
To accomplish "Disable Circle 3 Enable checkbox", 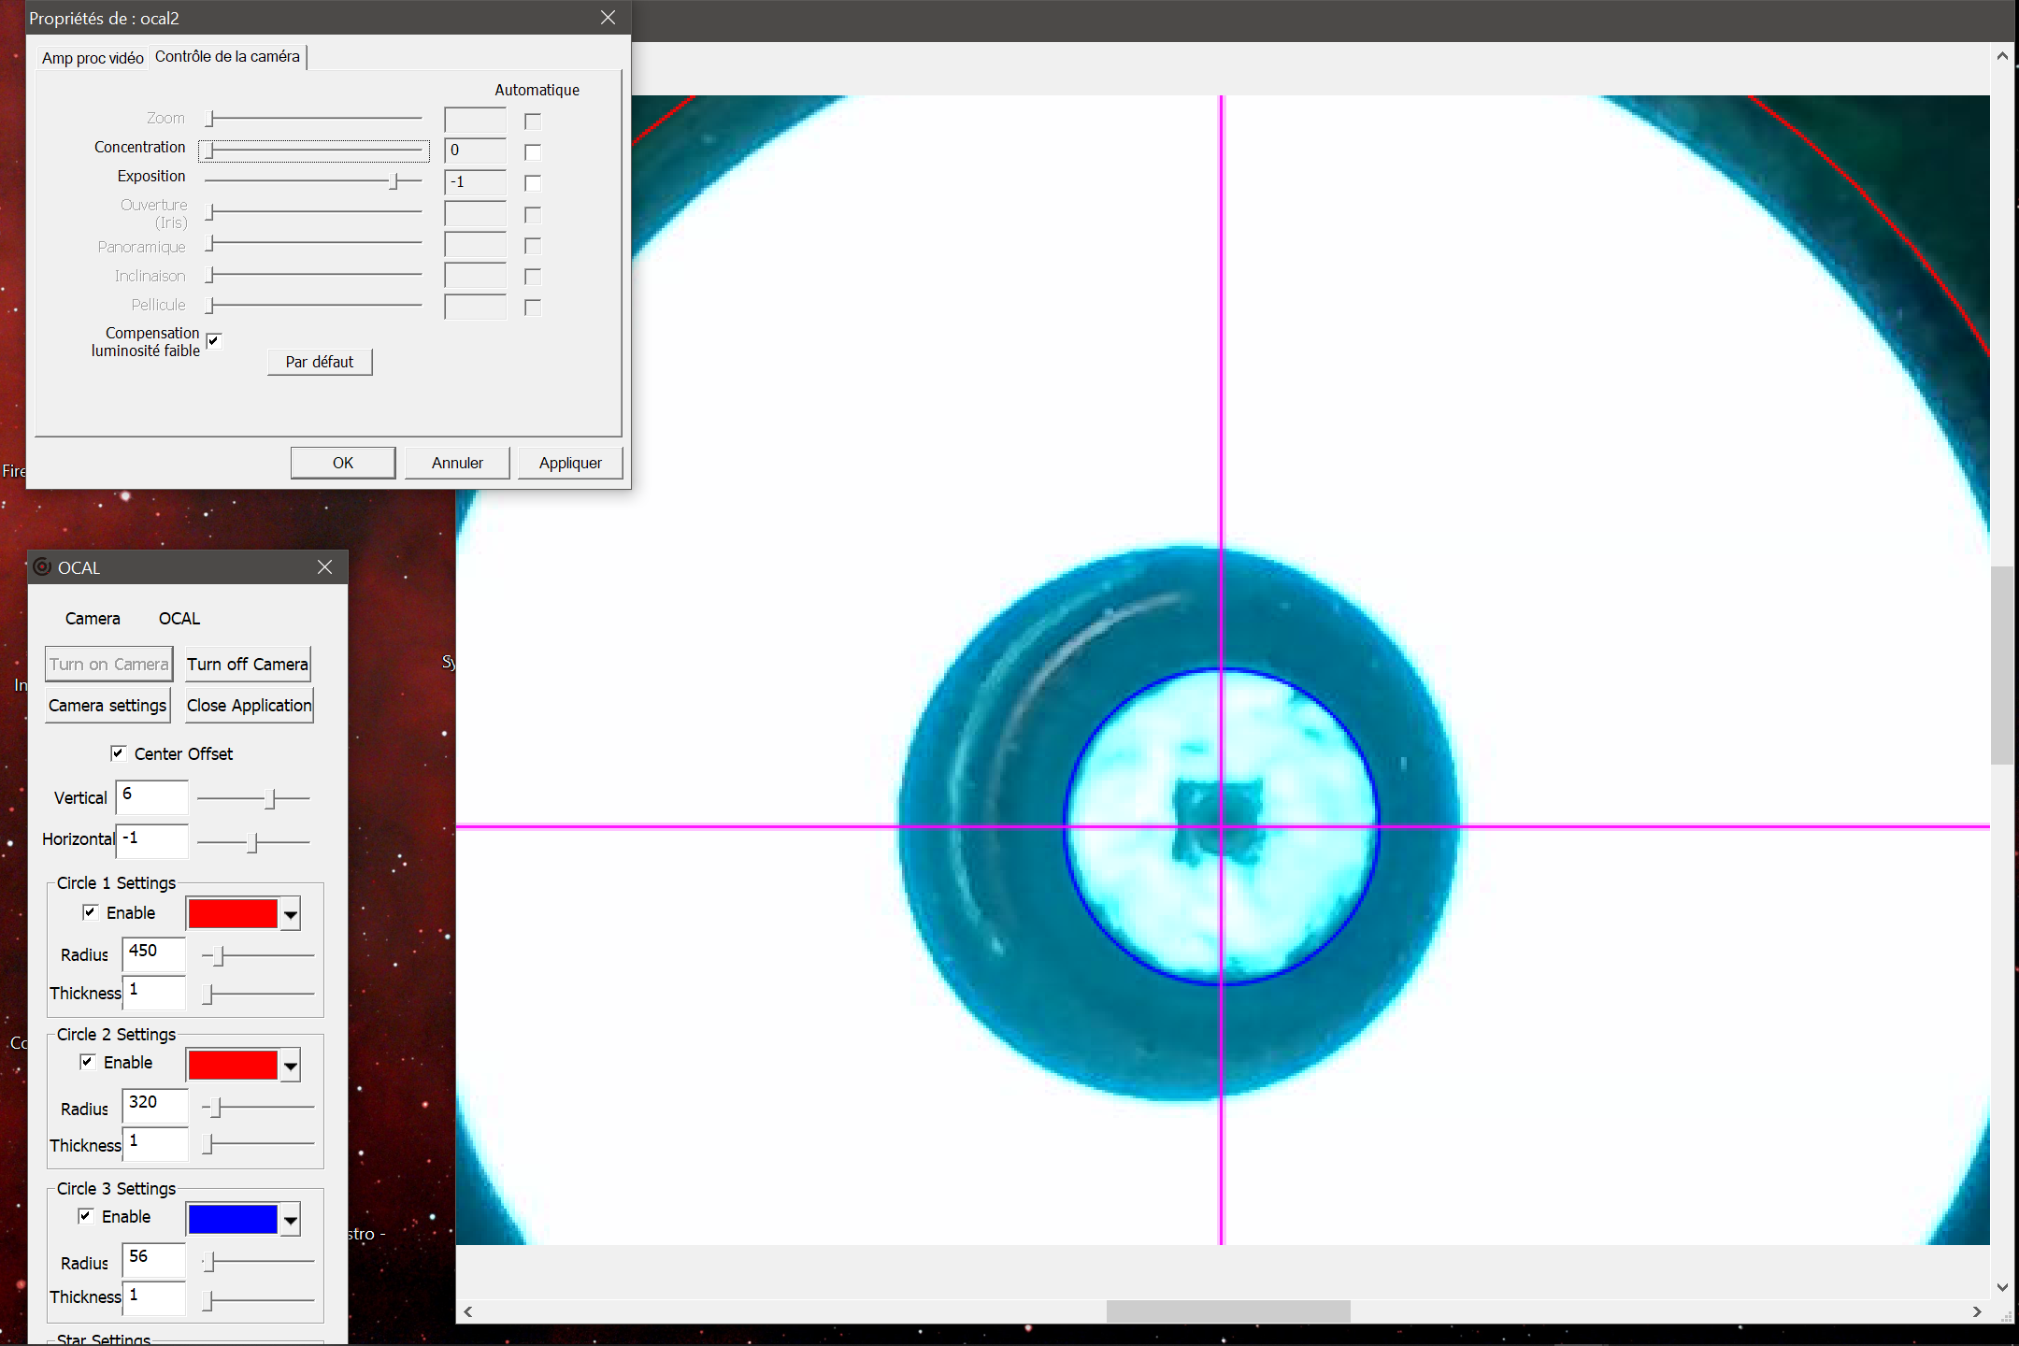I will pos(86,1216).
